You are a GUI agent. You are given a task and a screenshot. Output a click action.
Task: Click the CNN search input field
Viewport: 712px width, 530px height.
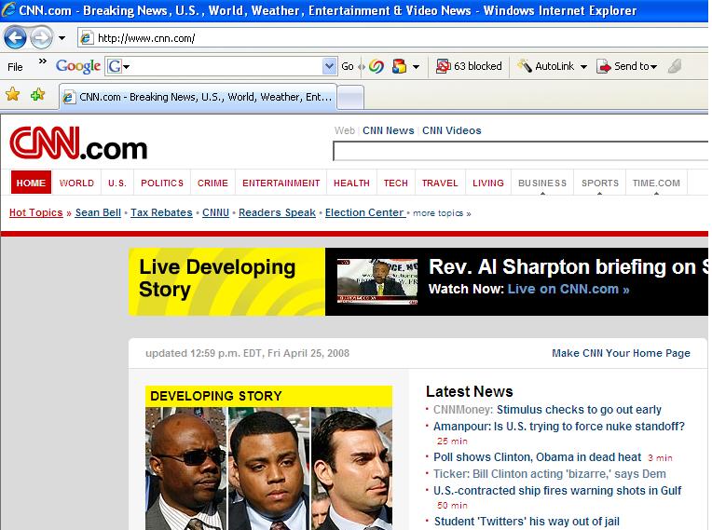[520, 151]
